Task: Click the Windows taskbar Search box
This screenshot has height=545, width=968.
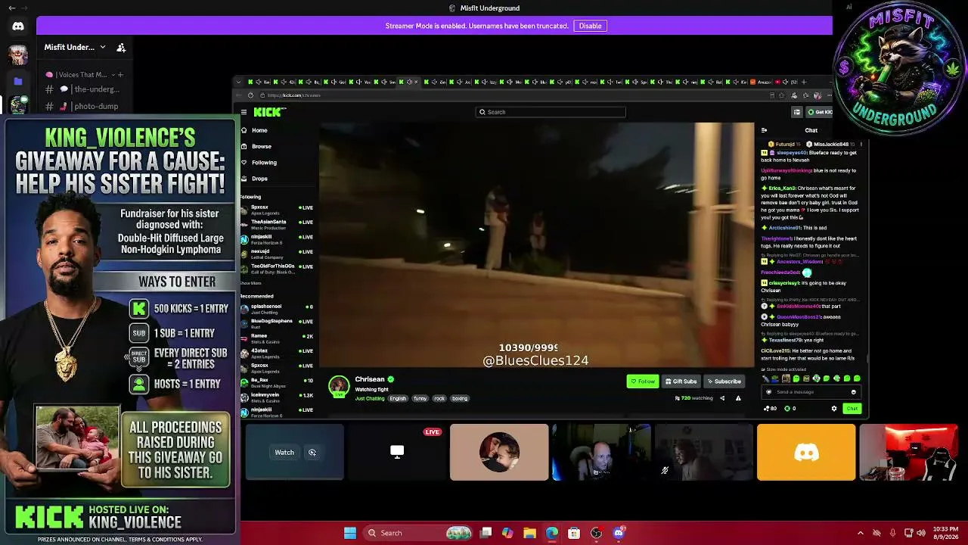Action: point(418,533)
